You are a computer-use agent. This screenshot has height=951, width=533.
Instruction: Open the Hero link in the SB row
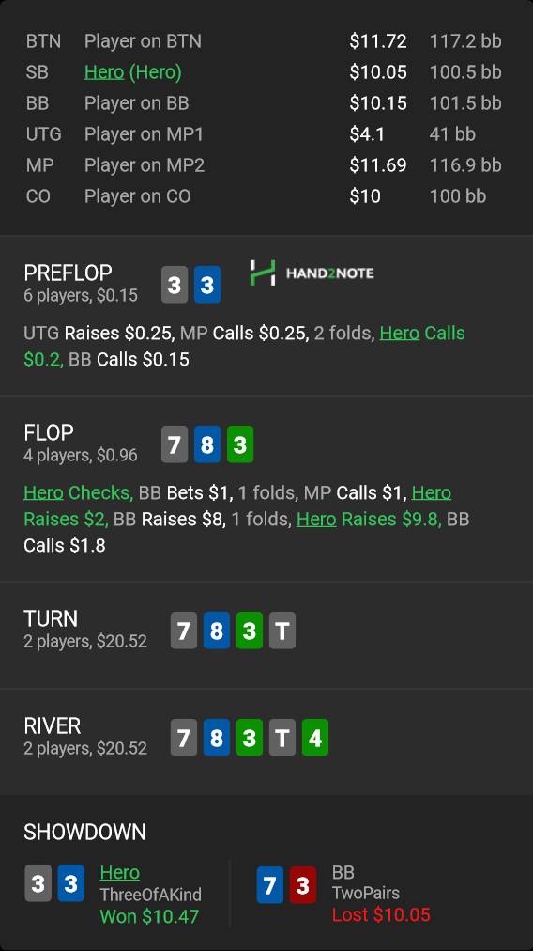(x=104, y=72)
